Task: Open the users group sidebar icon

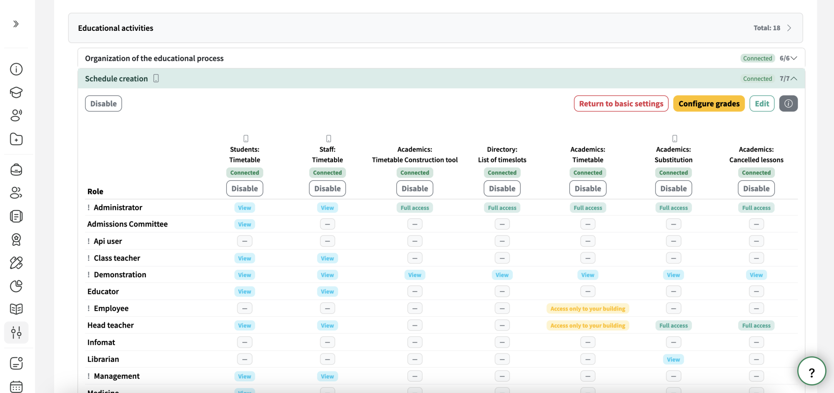Action: coord(16,193)
